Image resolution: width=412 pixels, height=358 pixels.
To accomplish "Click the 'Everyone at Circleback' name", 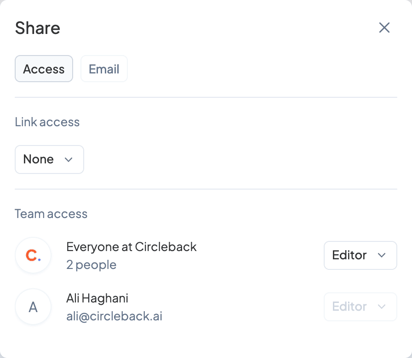I will coord(132,247).
